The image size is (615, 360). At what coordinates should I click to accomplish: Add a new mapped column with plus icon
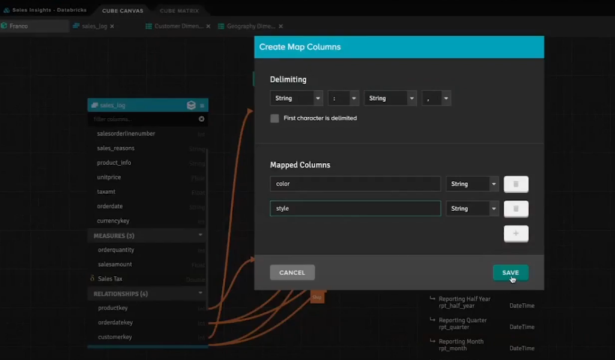[516, 233]
